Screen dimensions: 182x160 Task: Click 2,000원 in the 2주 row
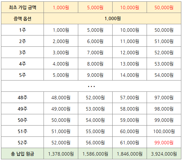point(61,41)
